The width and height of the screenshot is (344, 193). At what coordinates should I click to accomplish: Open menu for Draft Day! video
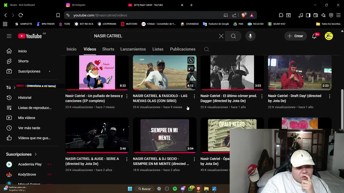click(x=329, y=96)
